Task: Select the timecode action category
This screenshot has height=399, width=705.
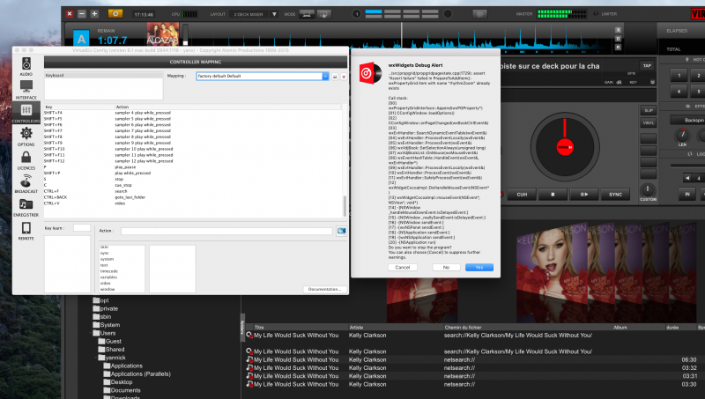Action: coord(109,271)
